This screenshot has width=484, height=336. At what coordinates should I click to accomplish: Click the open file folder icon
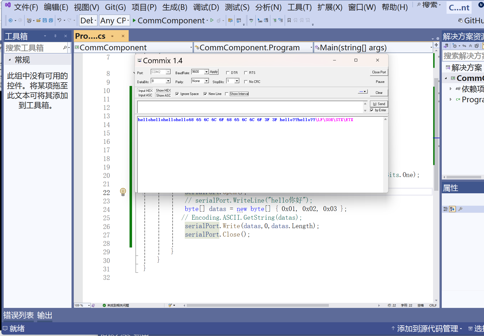(39, 20)
